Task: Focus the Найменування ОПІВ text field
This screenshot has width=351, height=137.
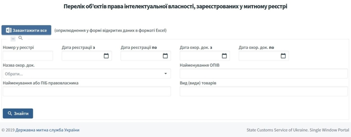Action: 264,74
